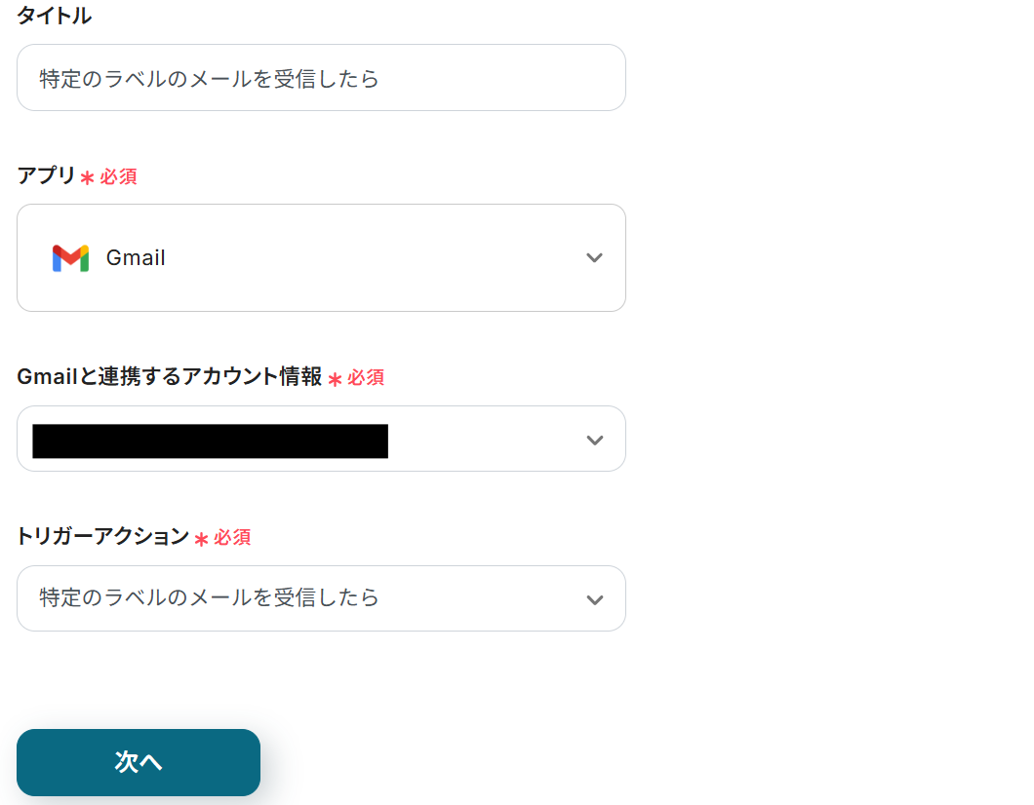Open the blacked-out Gmail account dropdown
This screenshot has height=805, width=1034.
(321, 440)
